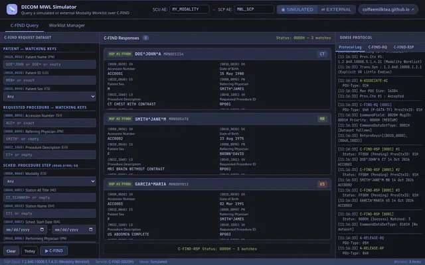Focus the Station AE Title input field
The image size is (425, 265).
(50, 197)
